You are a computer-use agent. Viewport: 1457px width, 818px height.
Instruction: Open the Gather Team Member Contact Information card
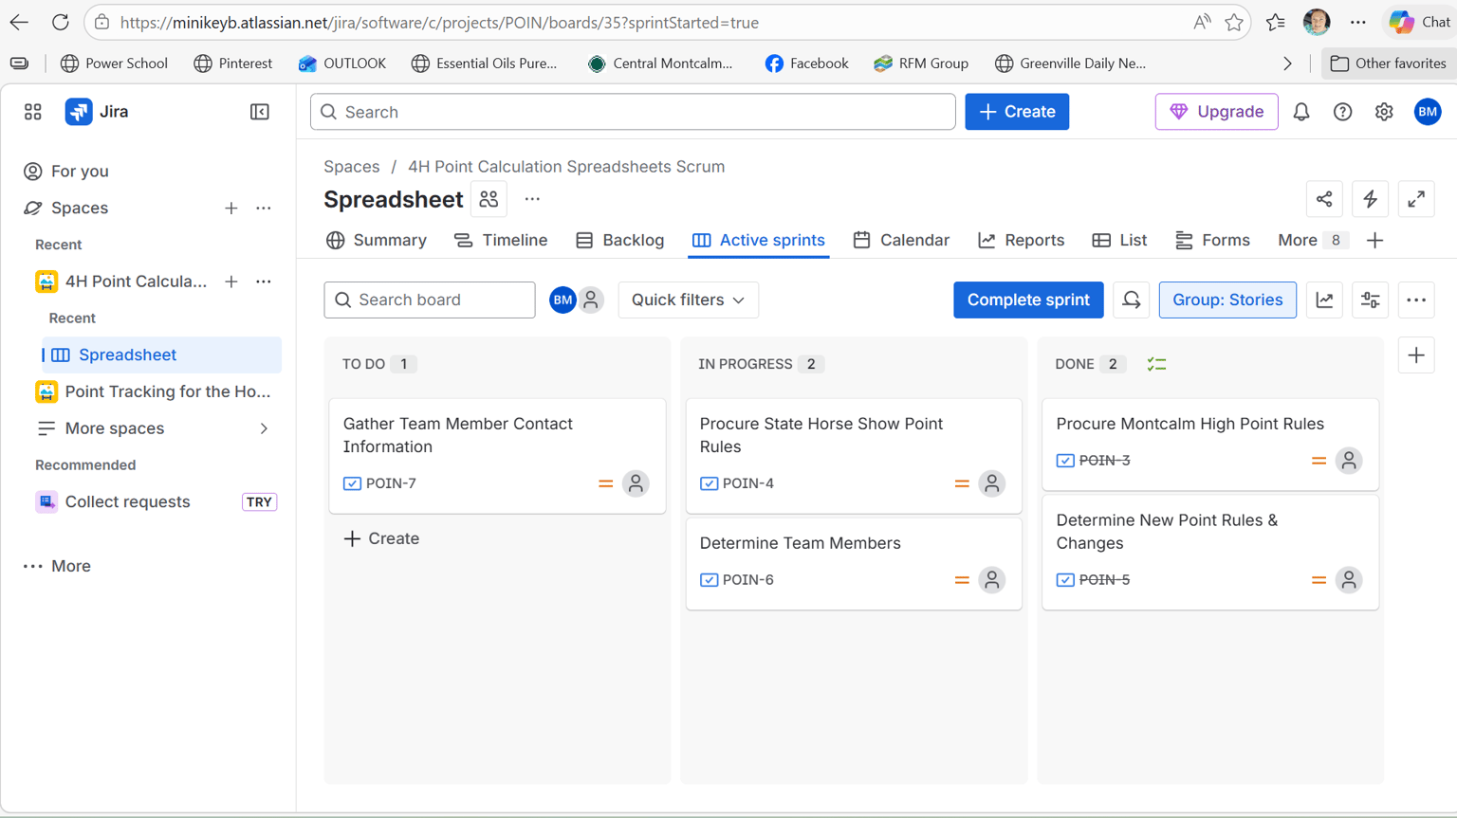[x=497, y=456]
